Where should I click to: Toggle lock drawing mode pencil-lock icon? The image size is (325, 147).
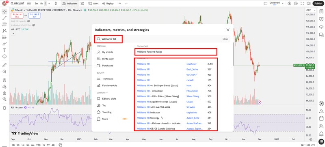pos(4,86)
